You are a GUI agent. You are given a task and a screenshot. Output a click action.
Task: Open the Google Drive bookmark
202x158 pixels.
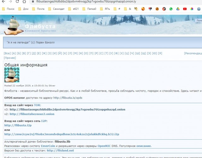click(178, 9)
